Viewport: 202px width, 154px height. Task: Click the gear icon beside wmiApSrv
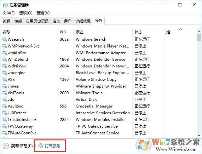(x=4, y=53)
